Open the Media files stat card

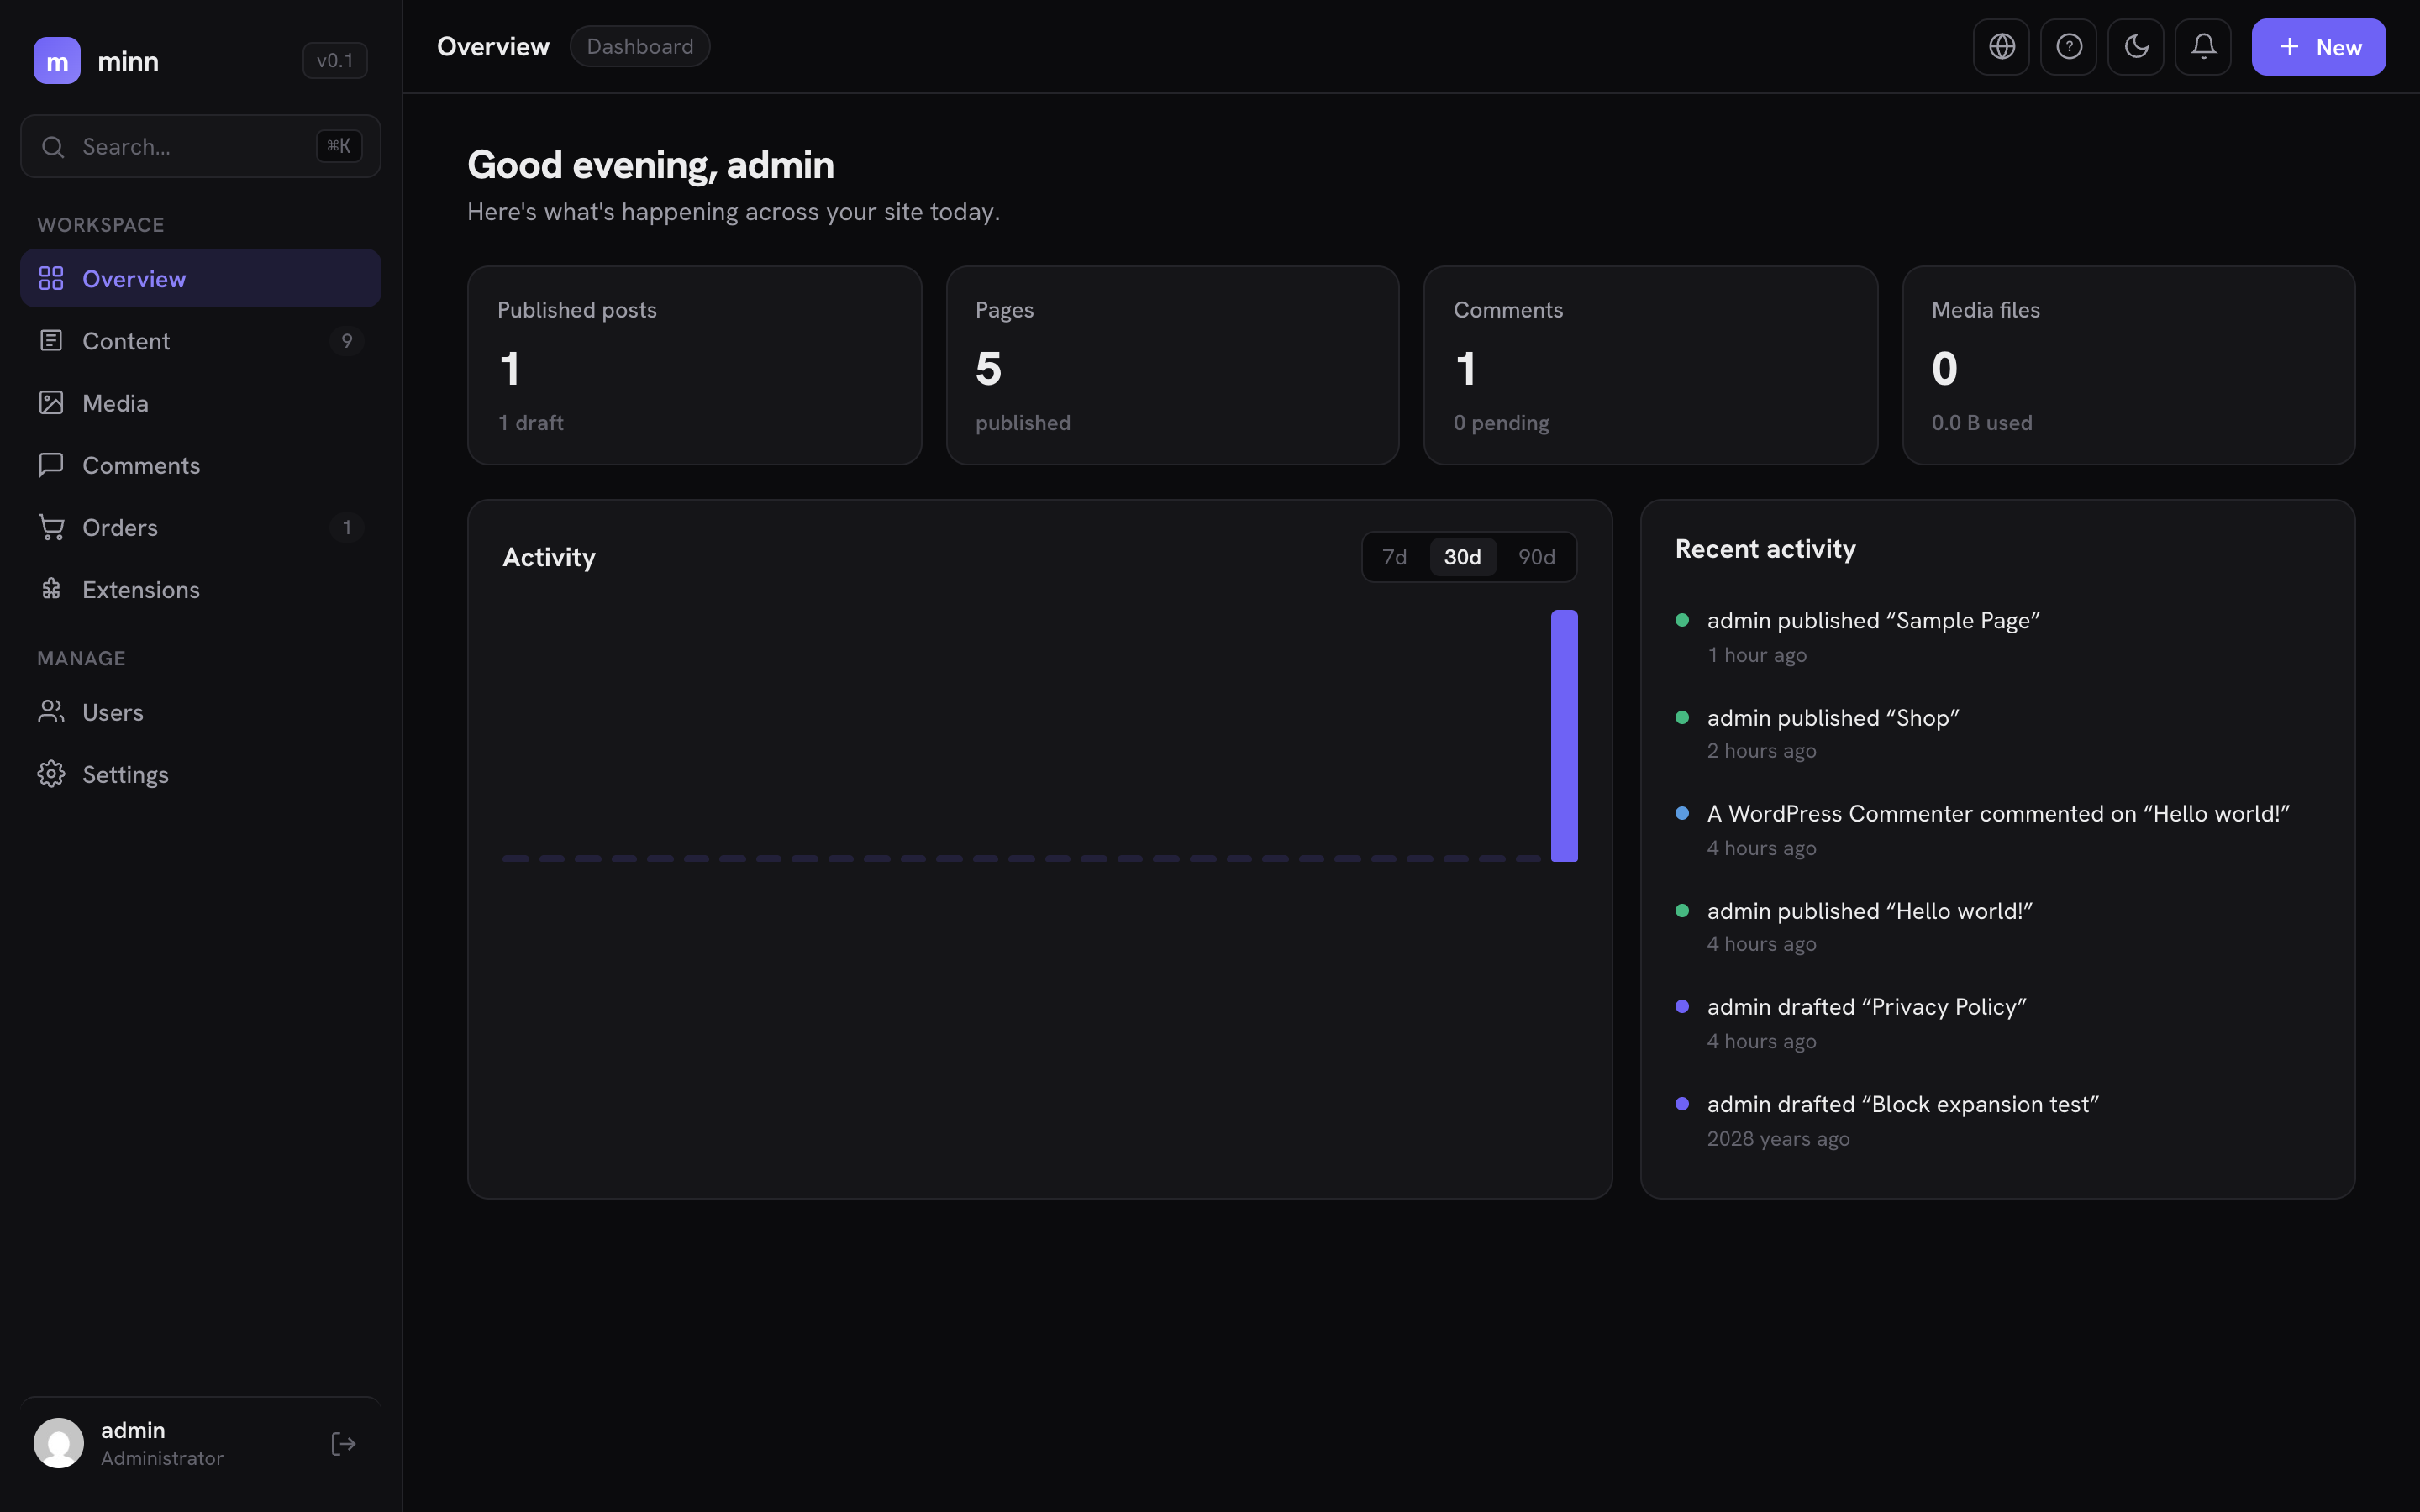[x=2128, y=365]
